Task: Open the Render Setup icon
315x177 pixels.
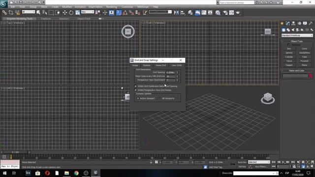Action: tap(225, 13)
